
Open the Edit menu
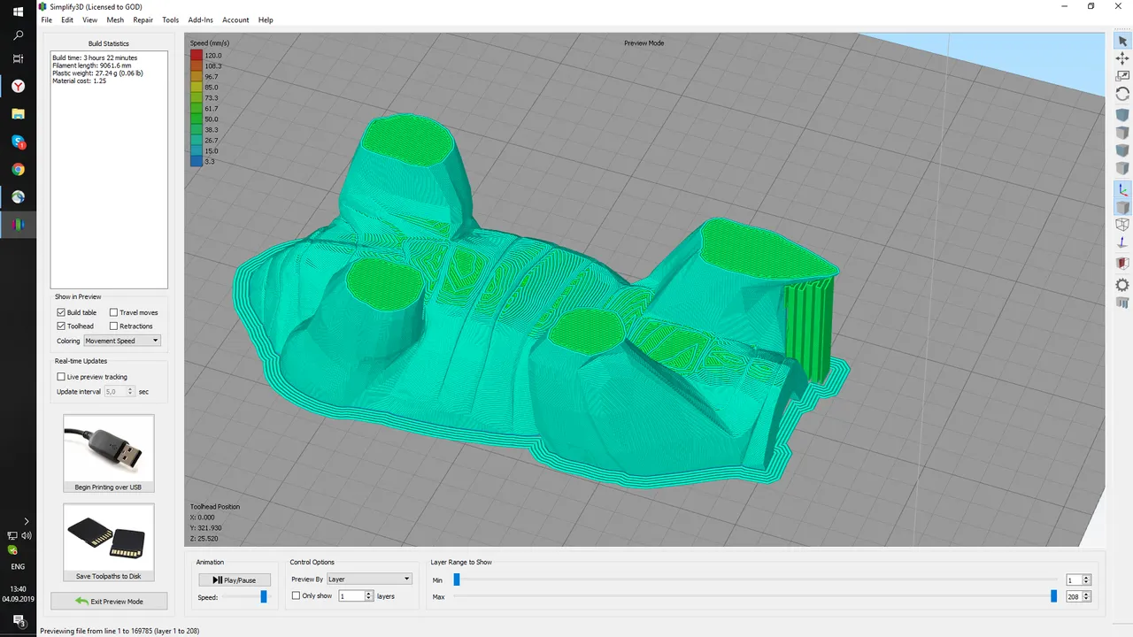pos(67,19)
